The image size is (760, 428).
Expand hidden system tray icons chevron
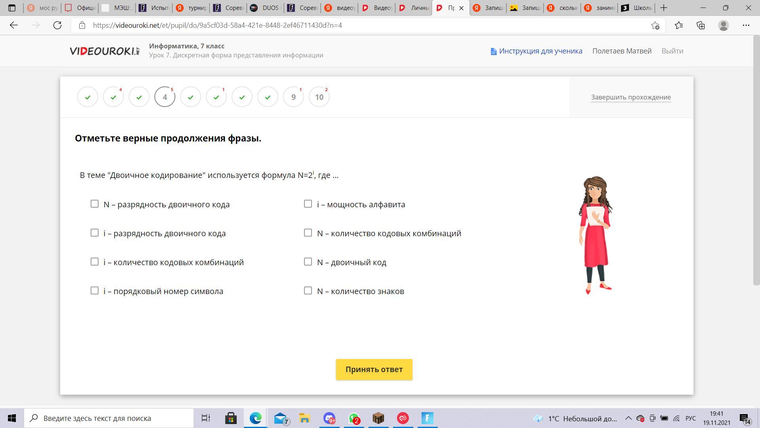point(628,418)
